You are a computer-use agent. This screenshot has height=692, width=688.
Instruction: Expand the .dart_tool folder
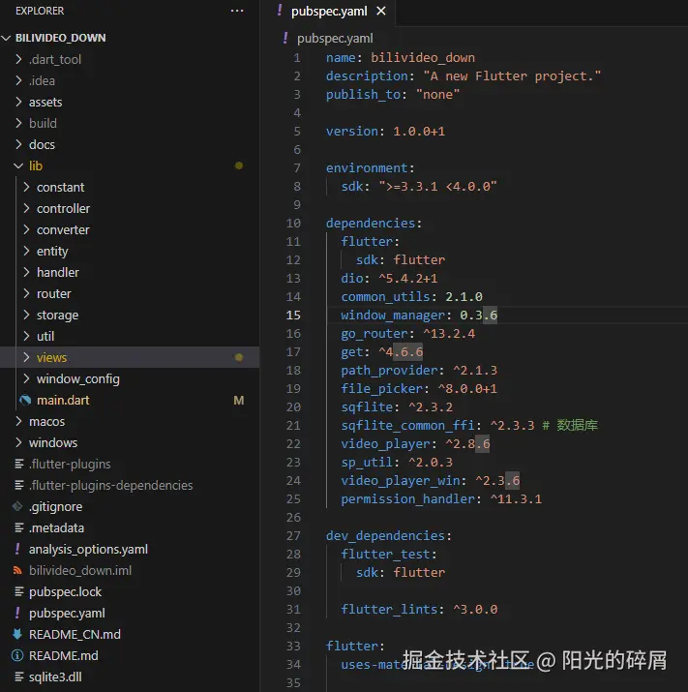point(55,59)
